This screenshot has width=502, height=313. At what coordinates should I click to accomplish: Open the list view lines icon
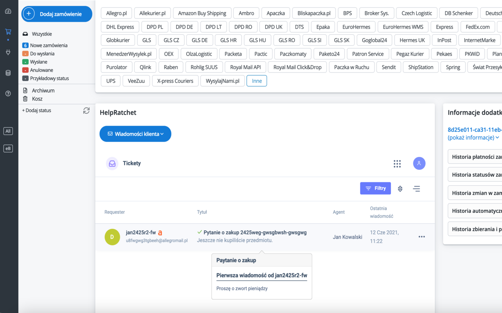417,189
